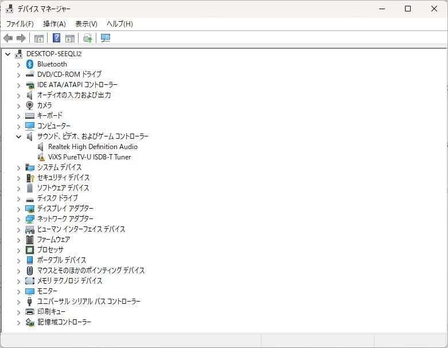Expand the オーディオの入力および出力 category
Viewport: 448px width, 348px height.
[18, 95]
